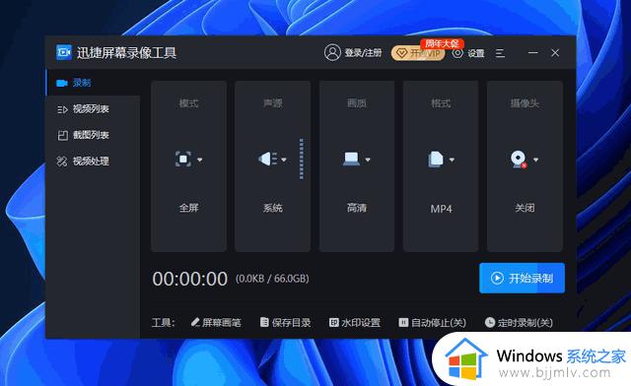This screenshot has width=631, height=386.
Task: Expand the 摄像头 dropdown arrow
Action: (x=536, y=161)
